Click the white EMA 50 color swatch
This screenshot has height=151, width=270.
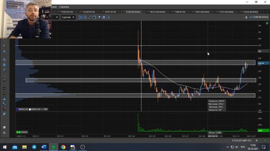pos(30,109)
